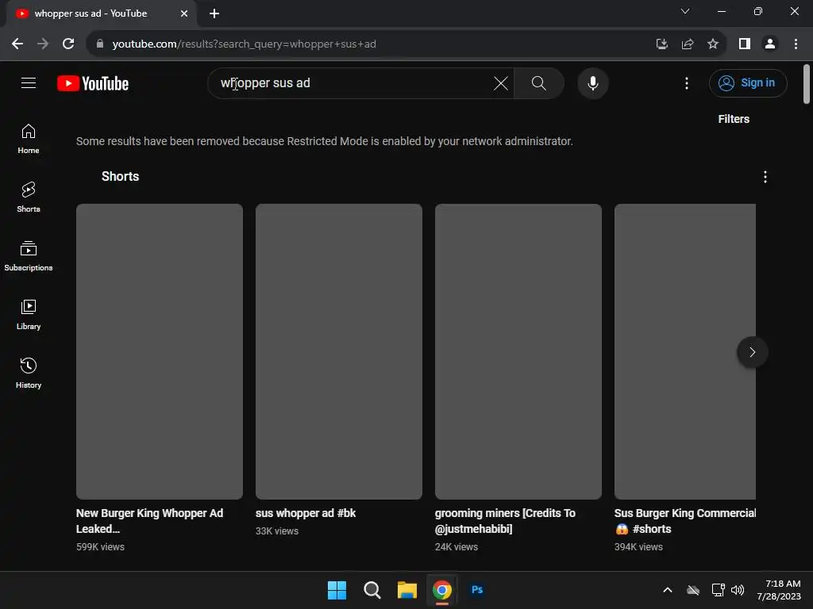Show hidden tray icons chevron
This screenshot has width=813, height=609.
(x=667, y=590)
